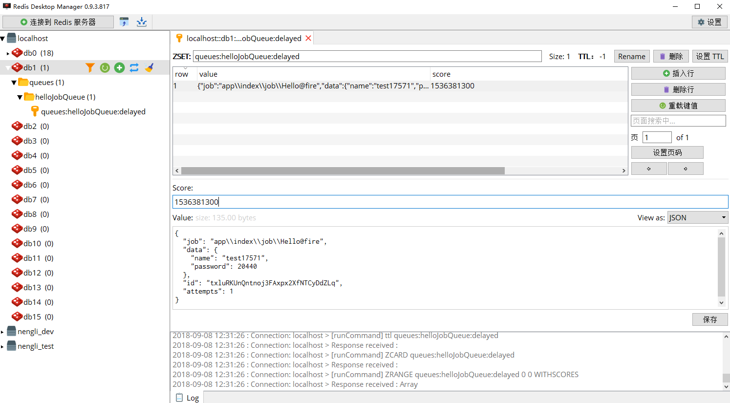The image size is (730, 403).
Task: Click the Score input field
Action: coord(450,202)
